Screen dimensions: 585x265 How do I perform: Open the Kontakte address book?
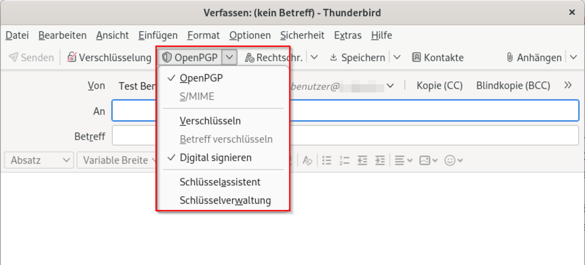click(x=438, y=57)
